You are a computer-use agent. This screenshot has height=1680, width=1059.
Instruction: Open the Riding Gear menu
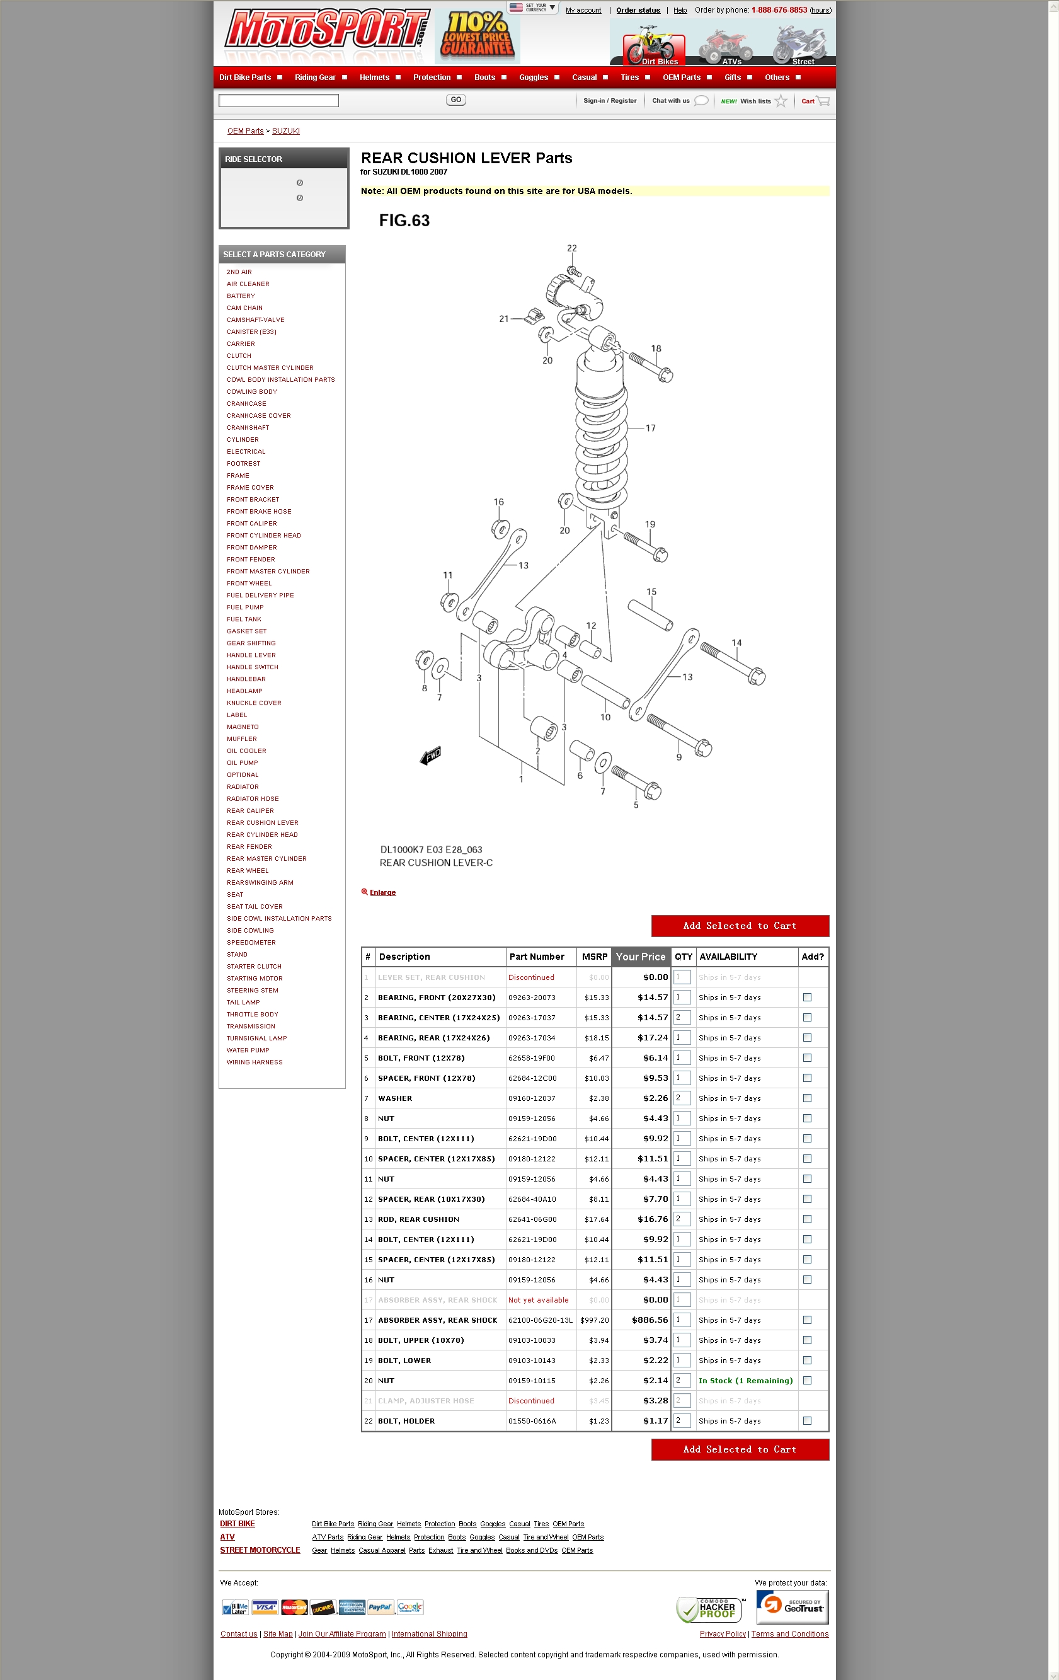tap(316, 78)
